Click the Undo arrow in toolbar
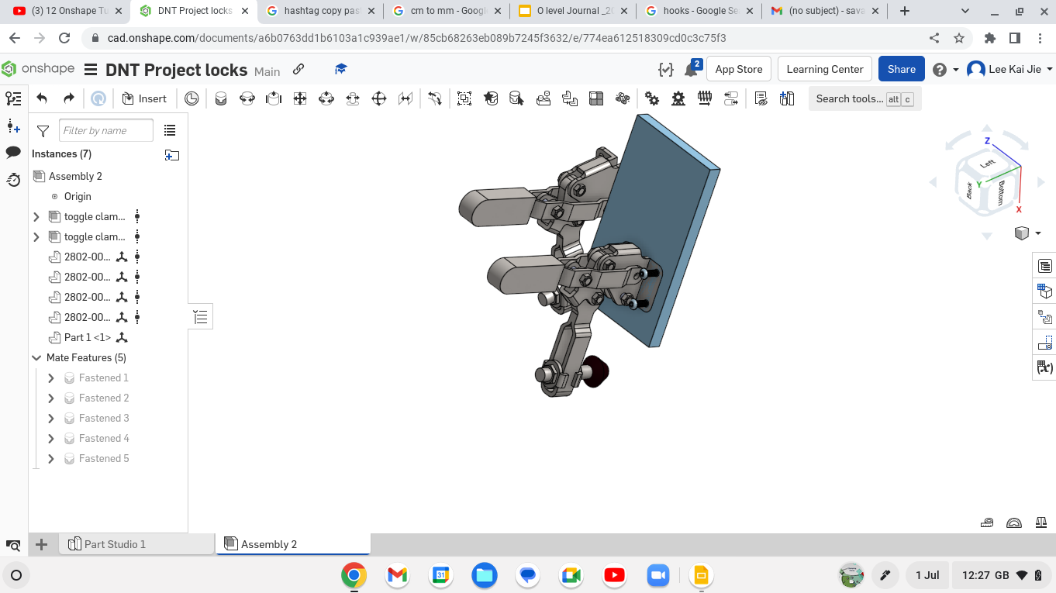 pyautogui.click(x=42, y=98)
